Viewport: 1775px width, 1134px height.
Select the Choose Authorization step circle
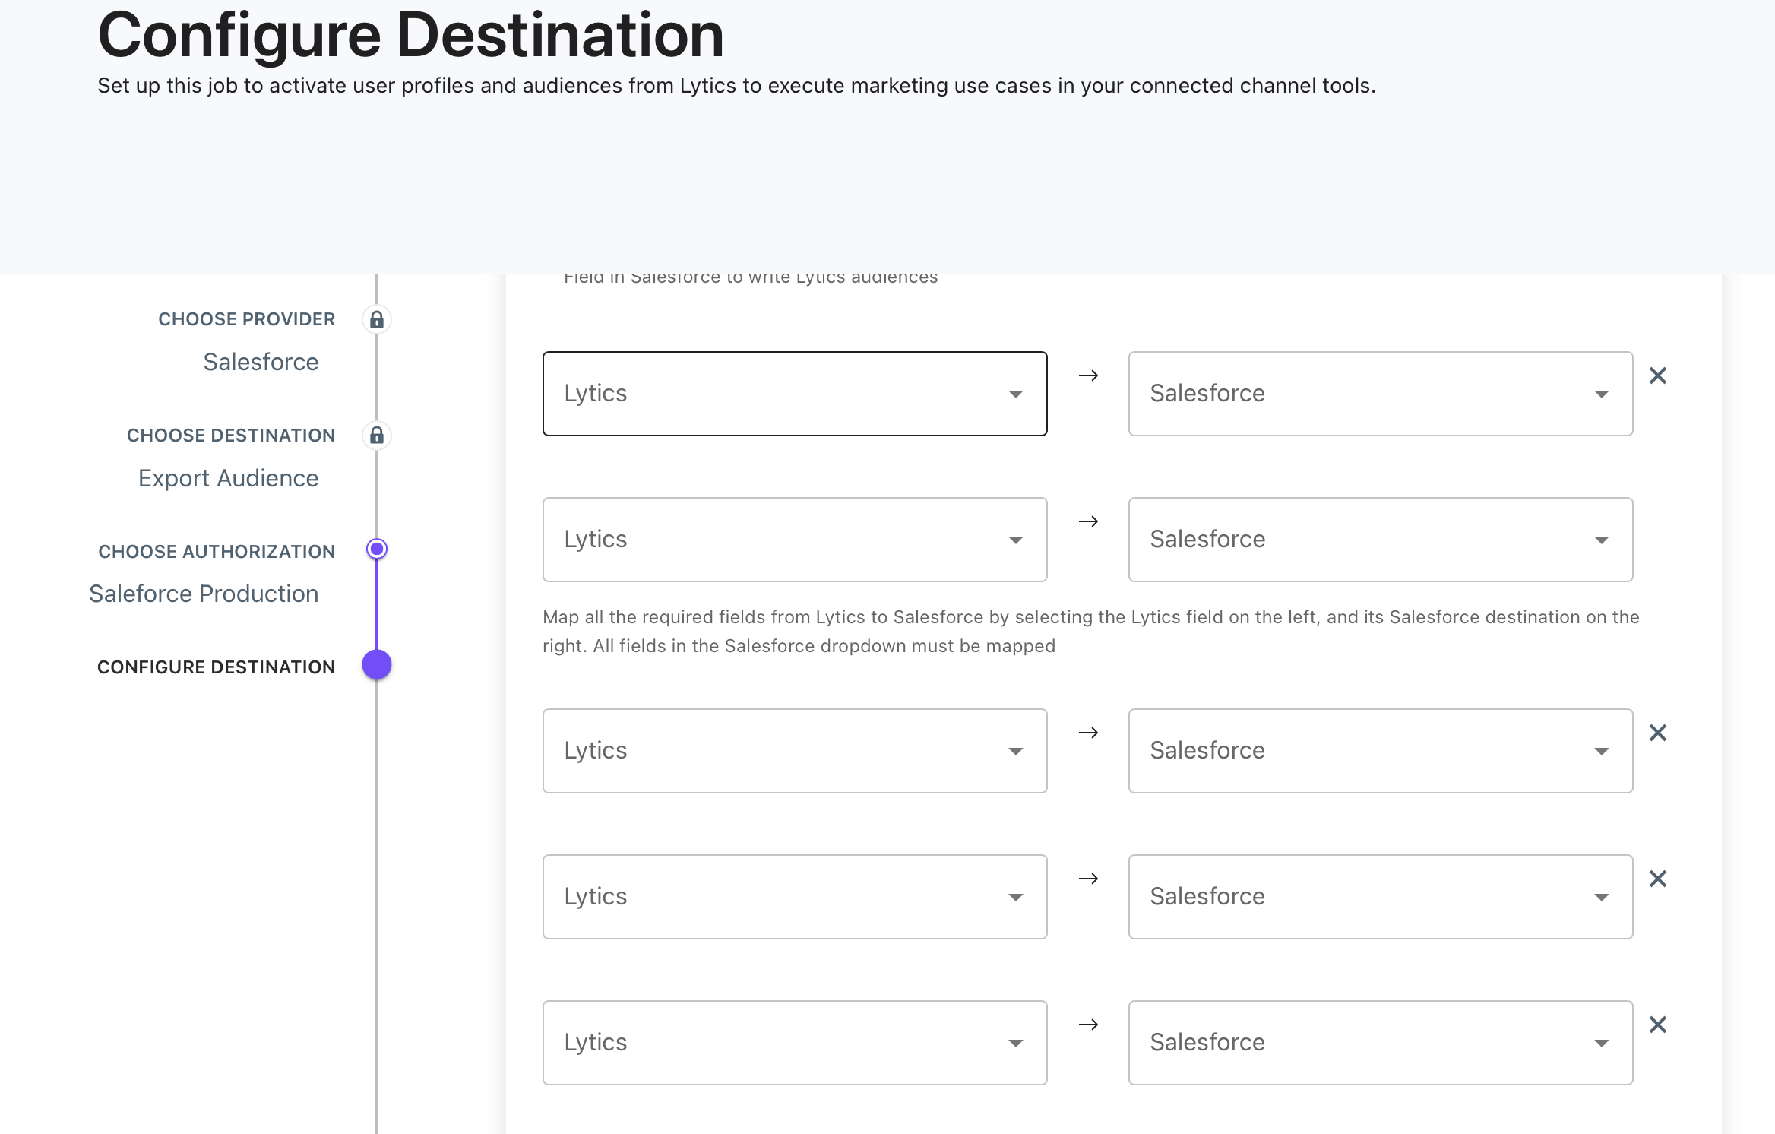pyautogui.click(x=377, y=549)
